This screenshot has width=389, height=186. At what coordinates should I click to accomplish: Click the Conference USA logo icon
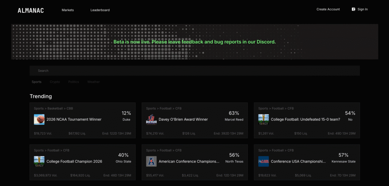263,161
